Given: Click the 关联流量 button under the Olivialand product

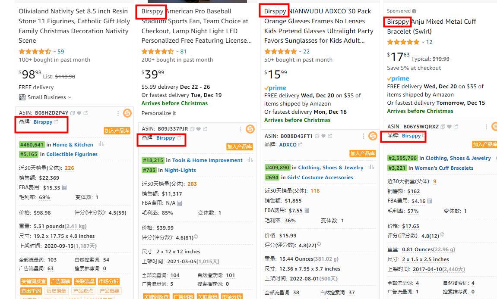Looking at the screenshot, I should (85, 281).
